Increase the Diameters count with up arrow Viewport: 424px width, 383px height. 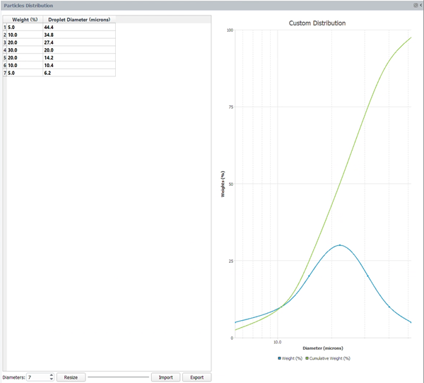52,375
